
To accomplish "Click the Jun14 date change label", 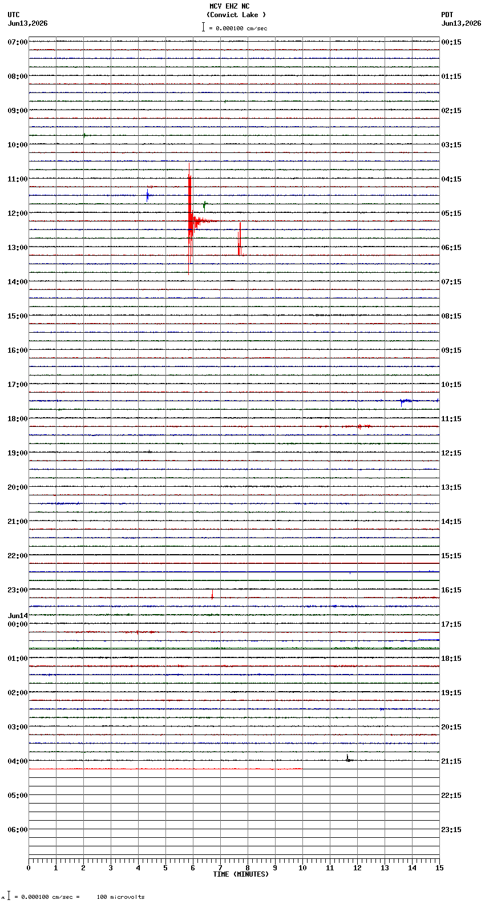I will coord(18,616).
